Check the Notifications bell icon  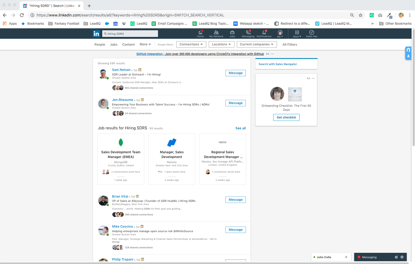tap(264, 34)
